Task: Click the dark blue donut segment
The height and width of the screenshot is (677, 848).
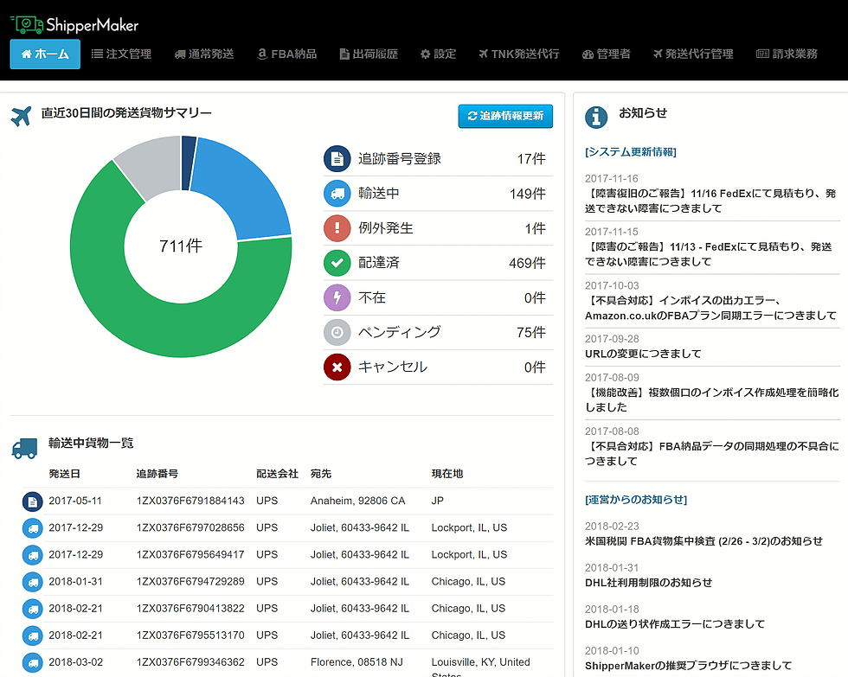Action: (187, 163)
